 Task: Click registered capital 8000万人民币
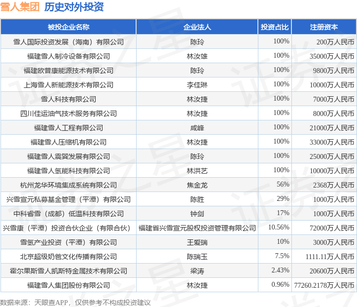[333, 114]
